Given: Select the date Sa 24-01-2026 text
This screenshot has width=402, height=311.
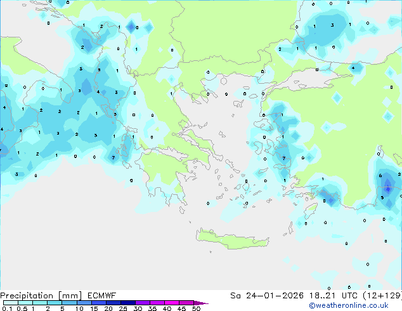Looking at the screenshot, I should pyautogui.click(x=267, y=296).
